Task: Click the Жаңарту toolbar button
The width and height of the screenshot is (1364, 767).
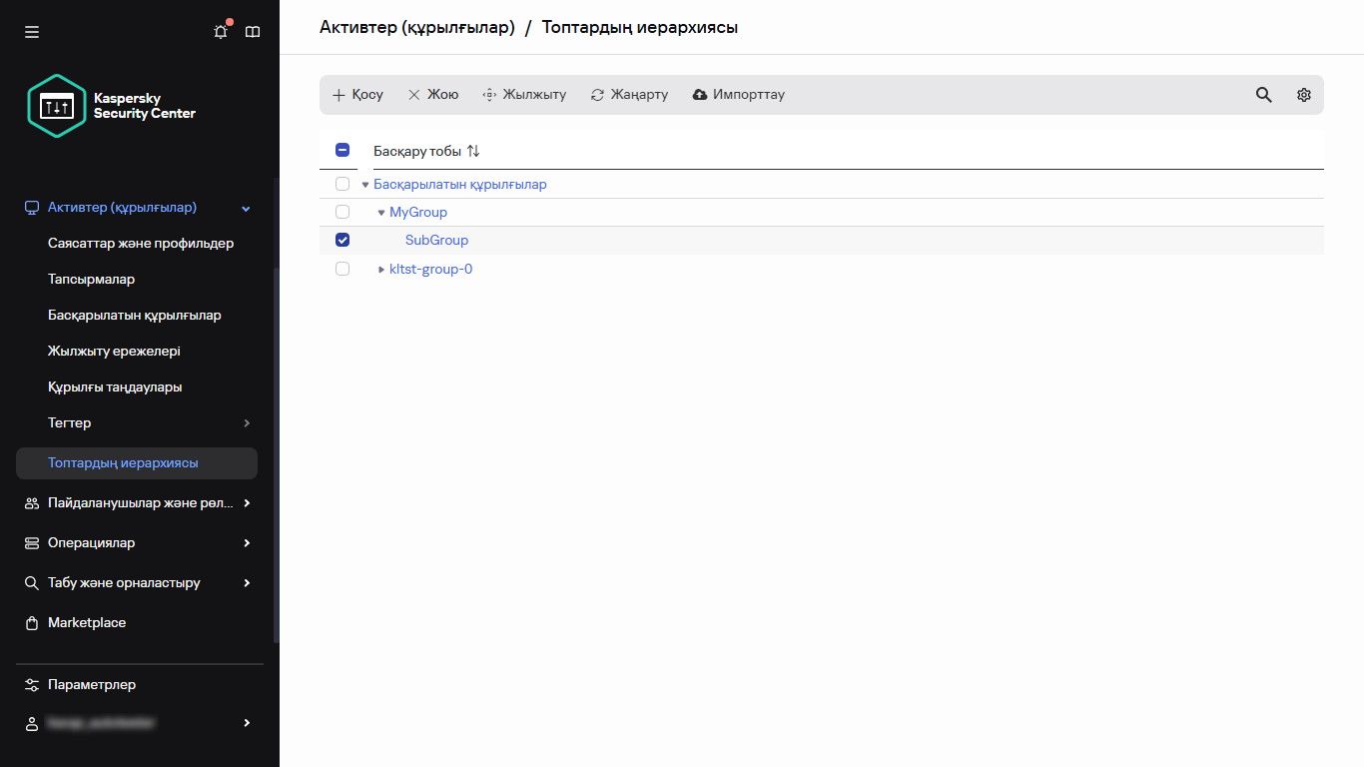Action: coord(629,94)
